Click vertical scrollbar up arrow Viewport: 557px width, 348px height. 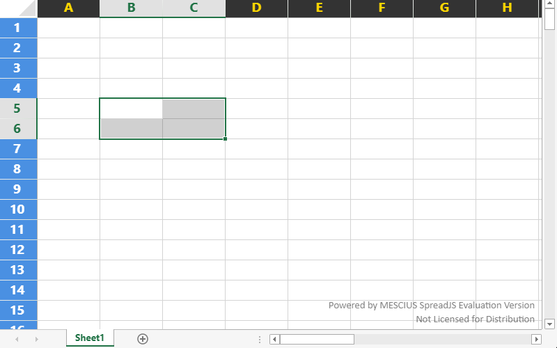point(549,6)
